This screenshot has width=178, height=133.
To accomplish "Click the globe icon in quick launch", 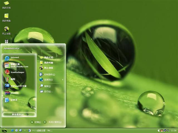I will click(x=16, y=131).
